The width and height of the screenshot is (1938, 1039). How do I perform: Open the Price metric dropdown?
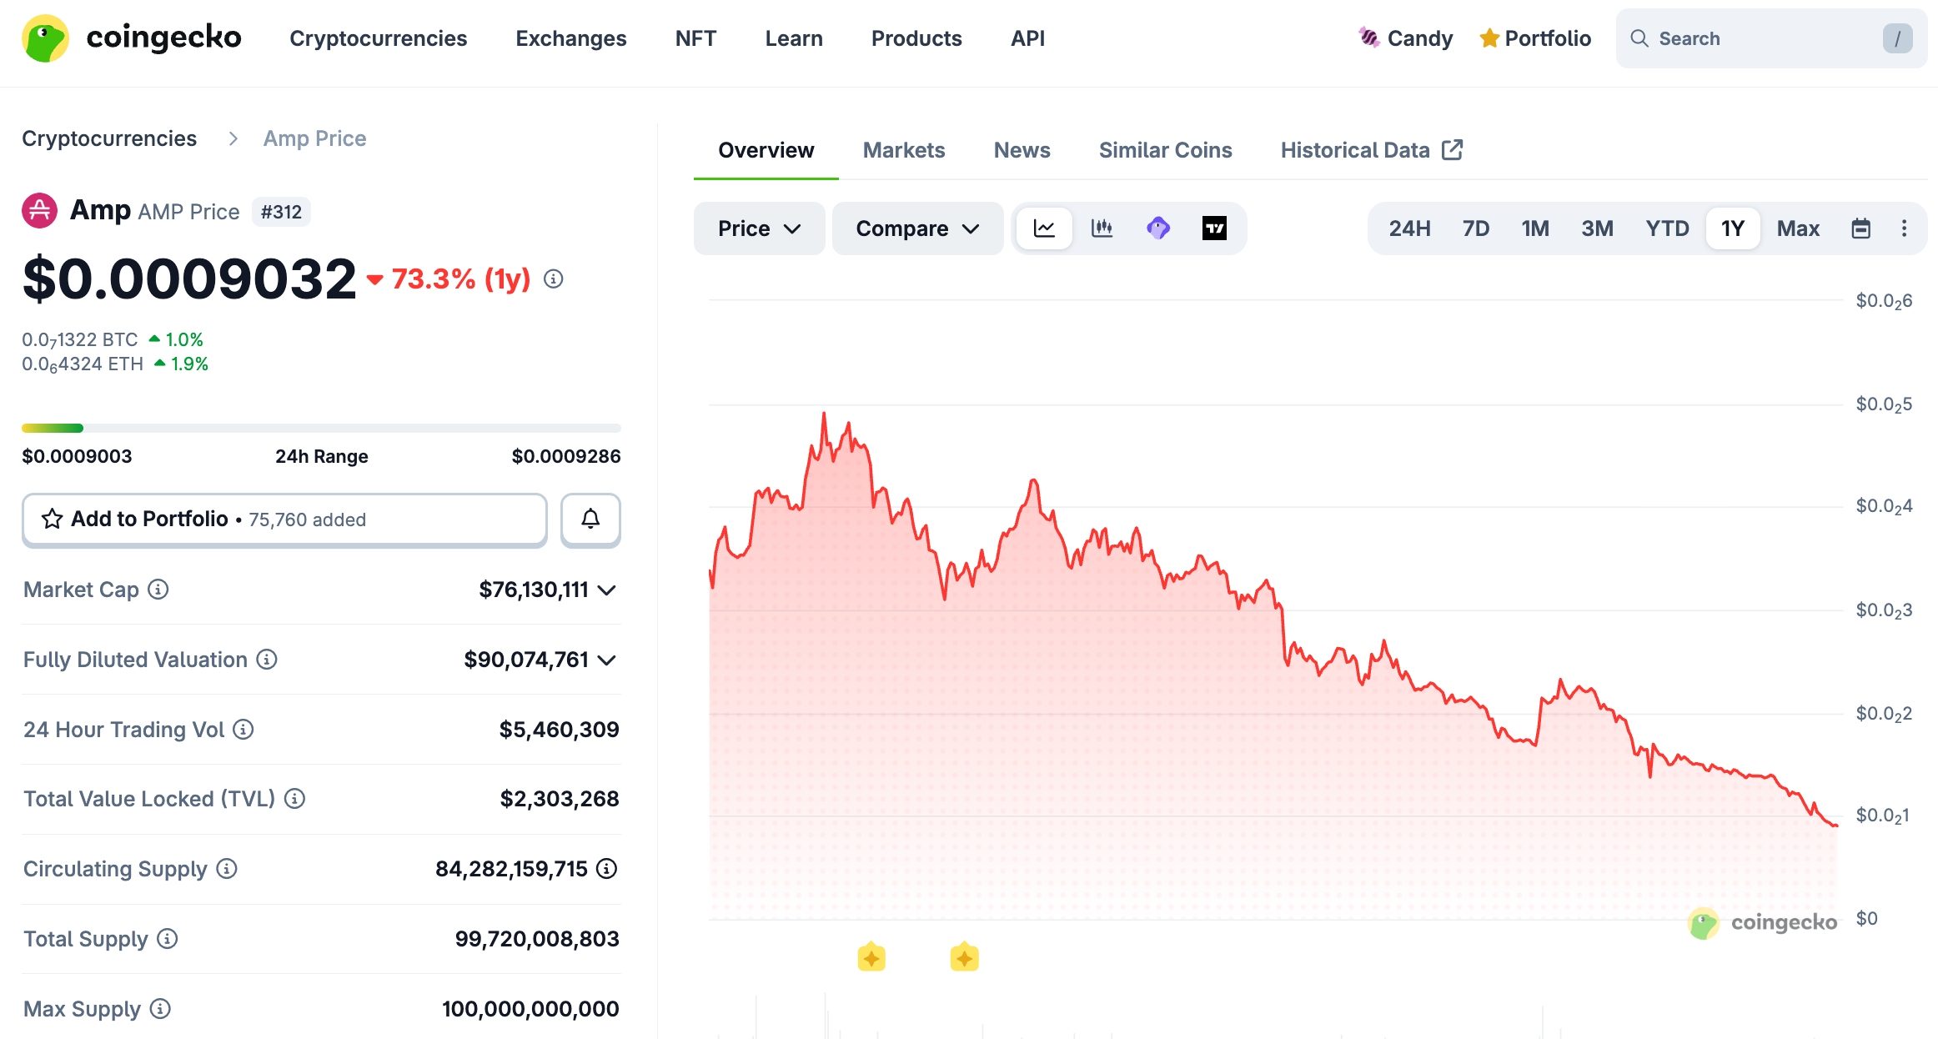click(759, 228)
